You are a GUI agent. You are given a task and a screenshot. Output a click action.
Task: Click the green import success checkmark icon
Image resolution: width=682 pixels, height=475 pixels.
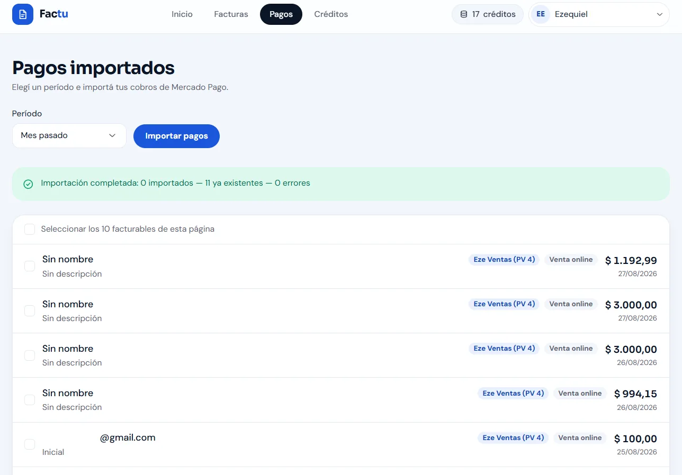pyautogui.click(x=29, y=184)
